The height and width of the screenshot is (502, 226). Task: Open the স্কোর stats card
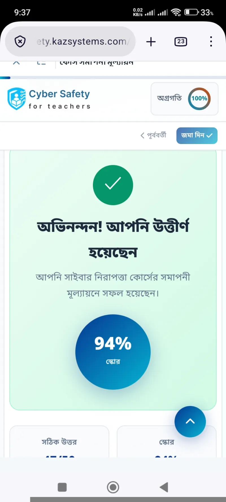(x=167, y=442)
